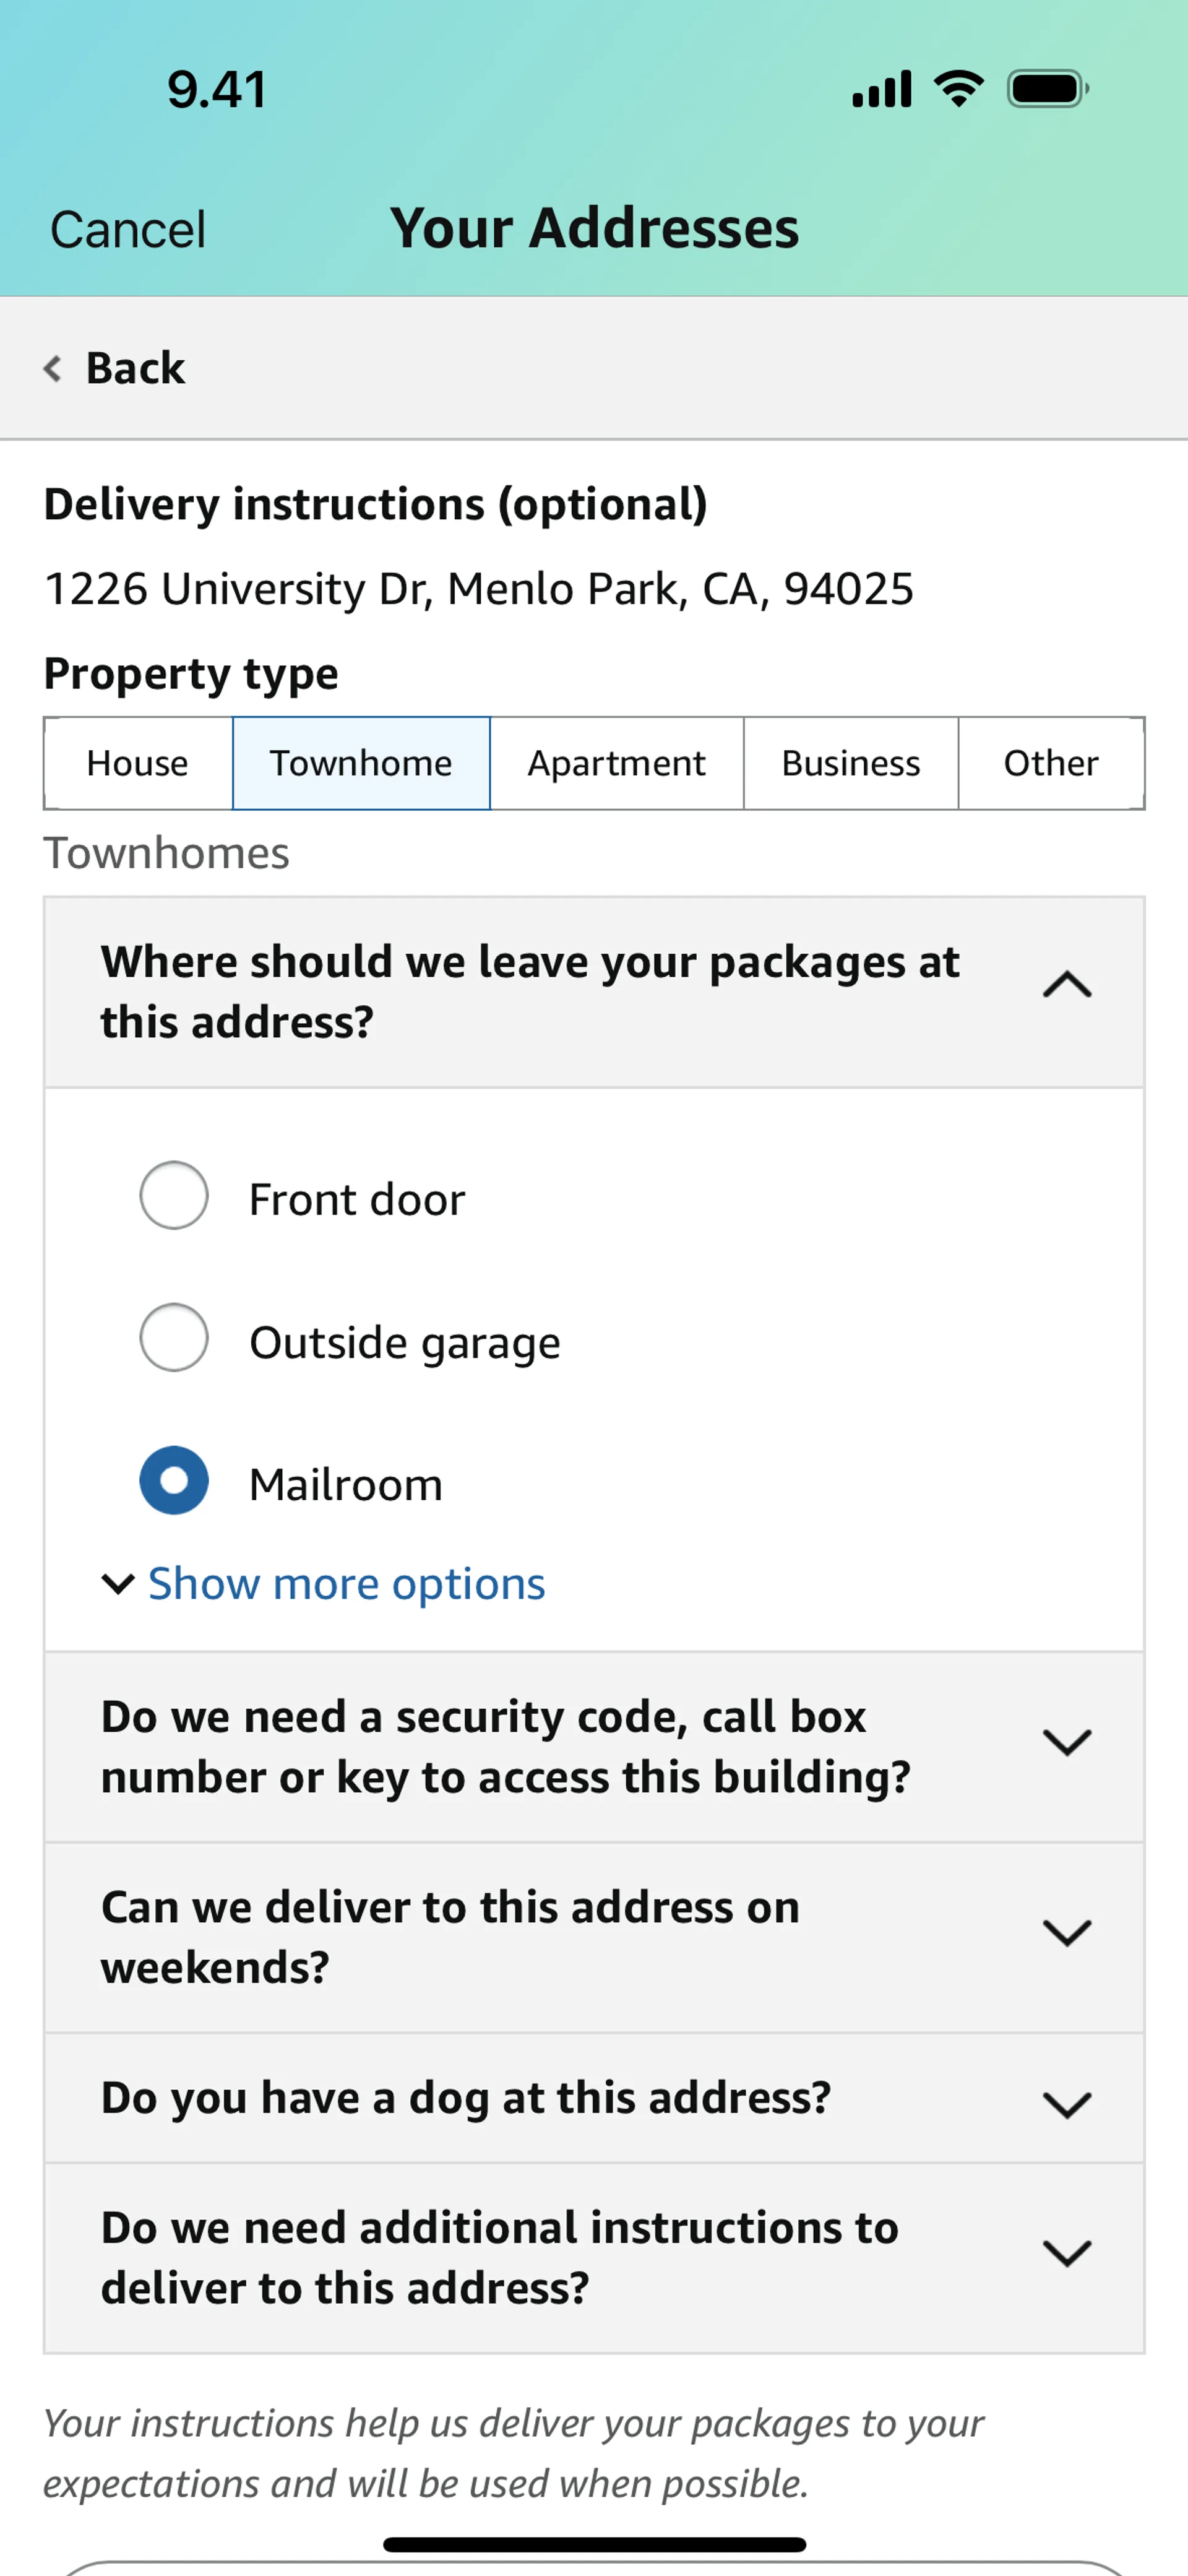Expand the dog at address question
This screenshot has height=2576, width=1188.
(x=594, y=2098)
